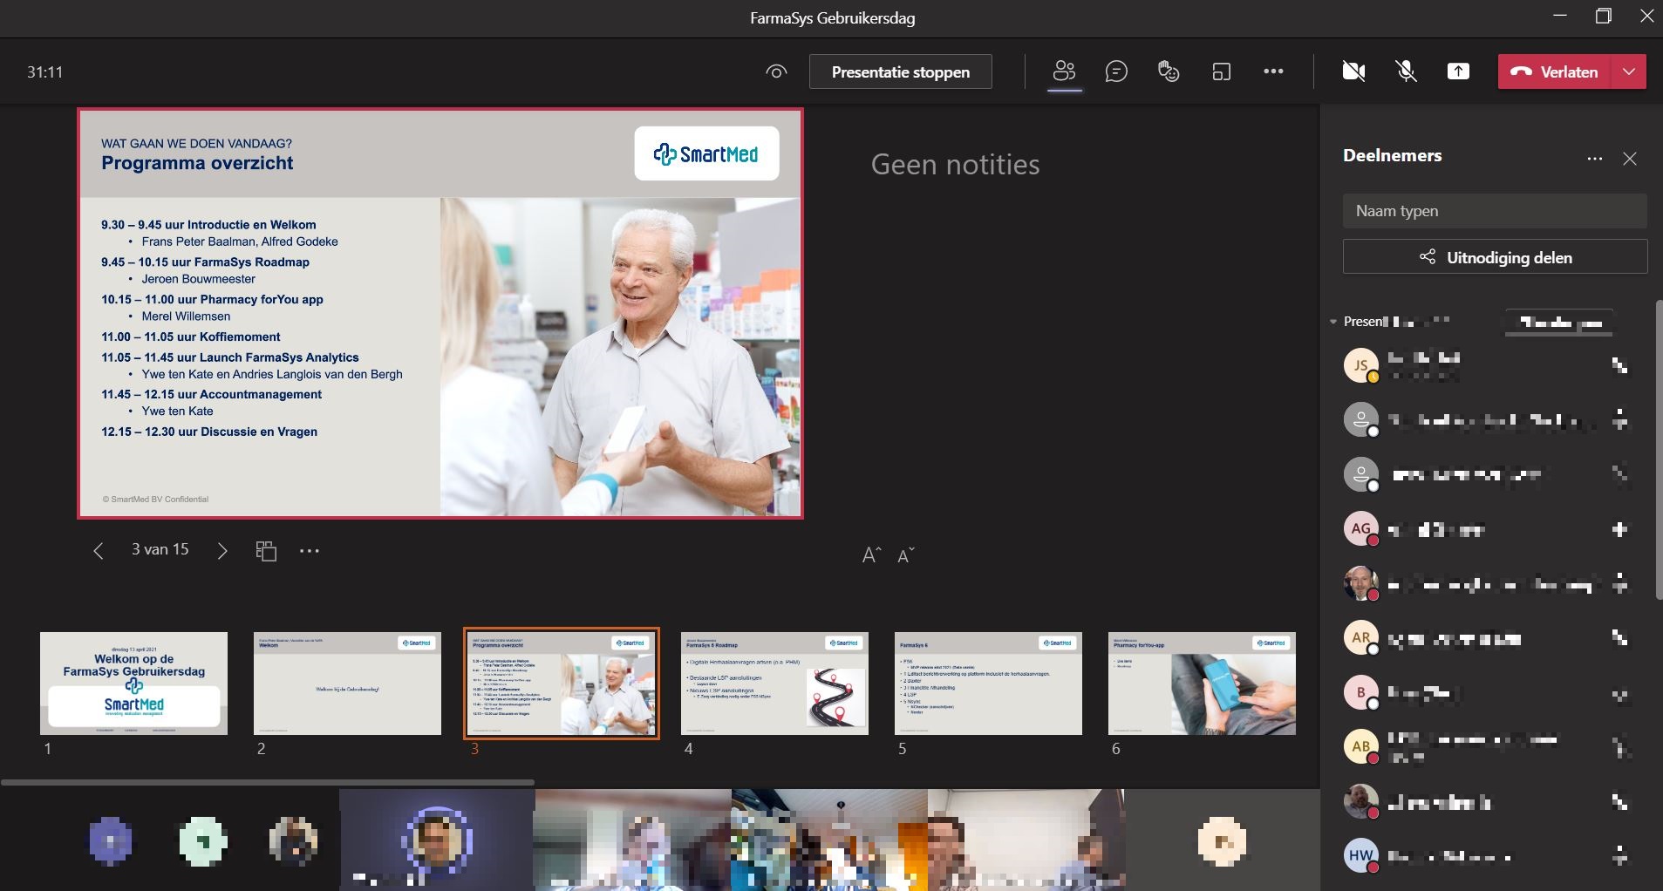Click the thumbnail strip horizontal scrollbar
The height and width of the screenshot is (891, 1663).
click(x=267, y=782)
